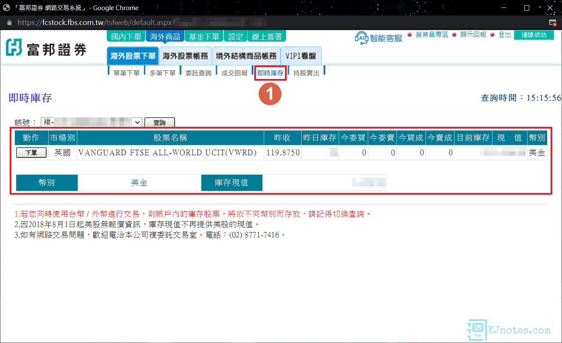Click the Fubon Securities logo
This screenshot has height=343, width=562.
point(46,48)
